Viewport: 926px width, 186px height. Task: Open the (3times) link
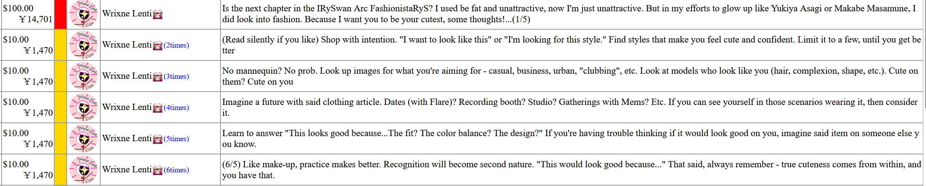click(x=176, y=76)
